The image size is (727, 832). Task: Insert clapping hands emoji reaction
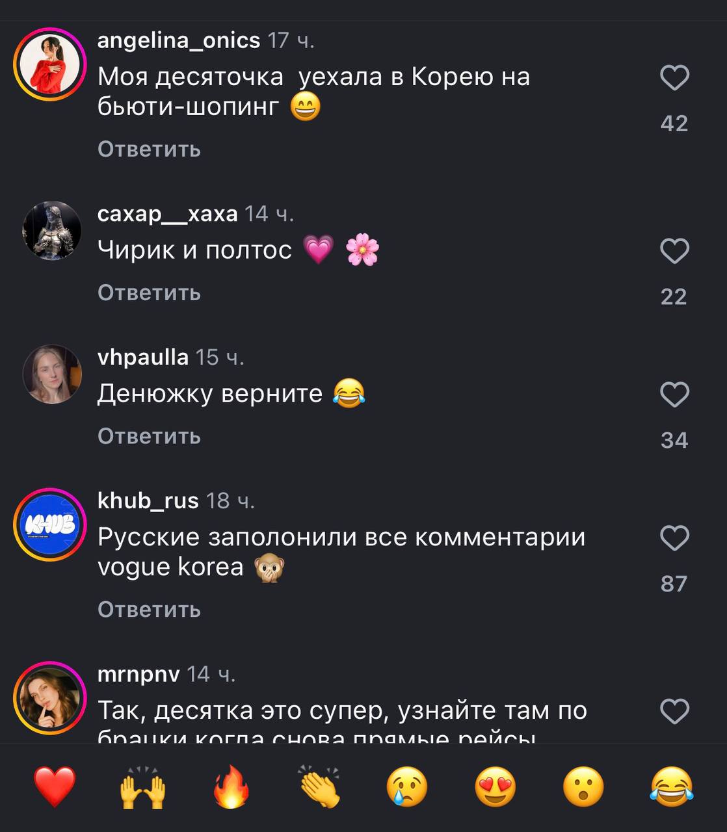[320, 786]
